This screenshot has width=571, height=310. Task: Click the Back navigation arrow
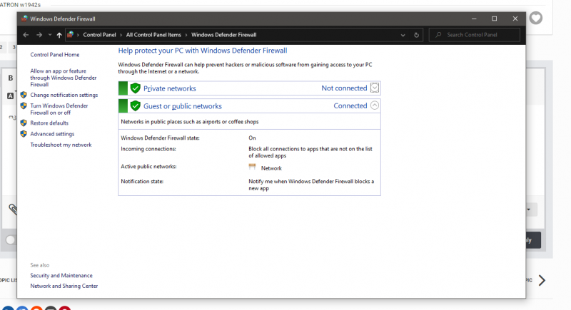(26, 34)
